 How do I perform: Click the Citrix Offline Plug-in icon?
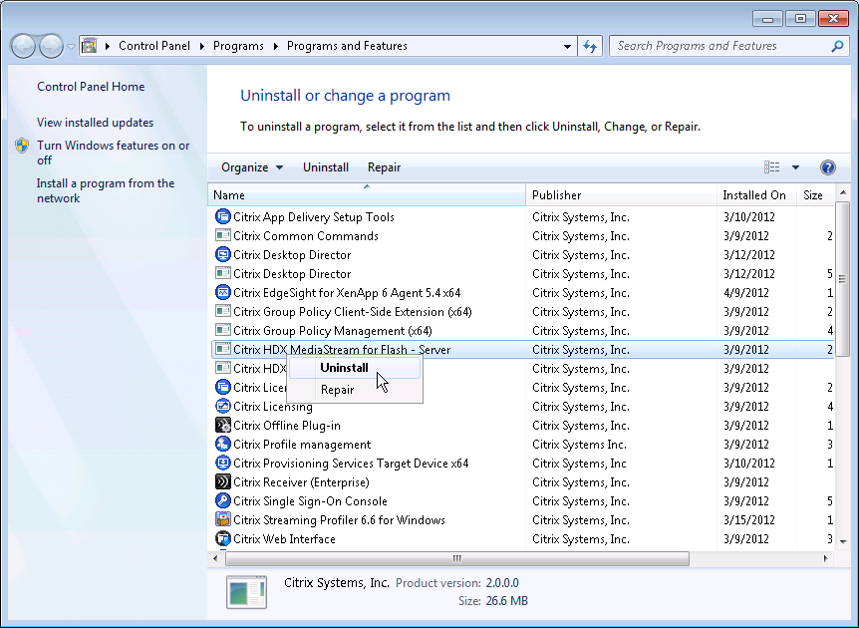click(x=223, y=426)
